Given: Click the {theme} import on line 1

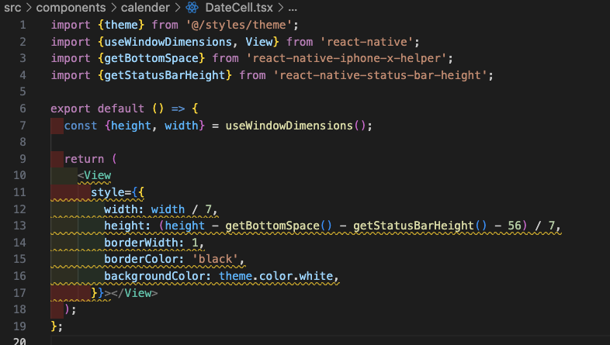Looking at the screenshot, I should click(x=121, y=25).
